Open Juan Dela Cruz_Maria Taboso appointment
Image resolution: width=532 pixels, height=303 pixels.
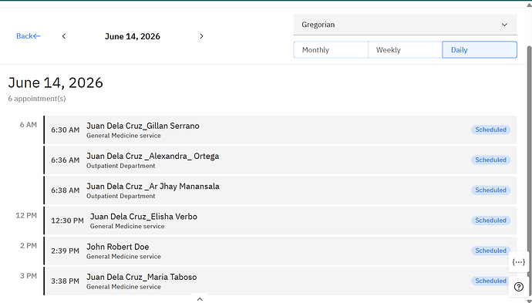[x=281, y=281]
